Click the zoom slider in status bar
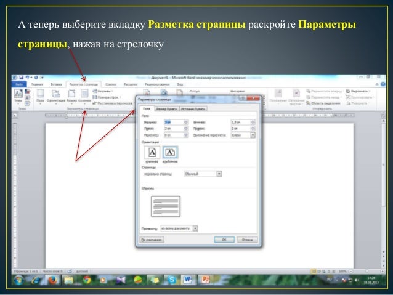The width and height of the screenshot is (393, 295). (367, 271)
